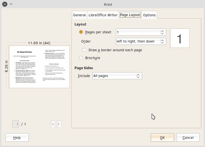
Task: Choose the Brochure radio option
Action: 81,58
